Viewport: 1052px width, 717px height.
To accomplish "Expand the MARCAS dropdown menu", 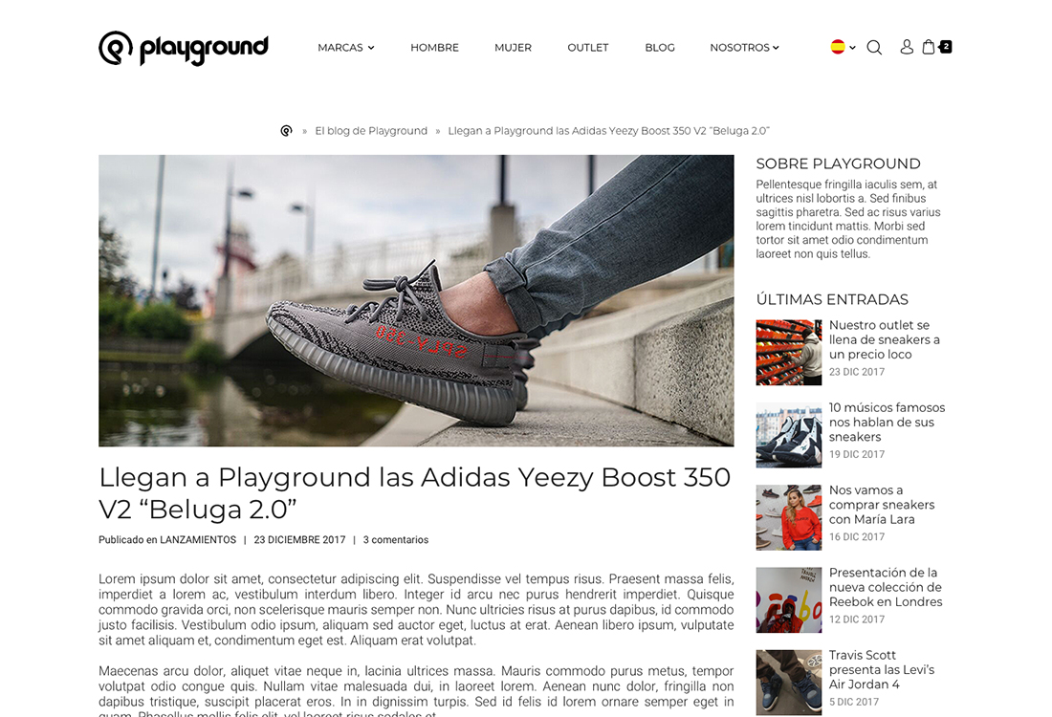I will [346, 48].
